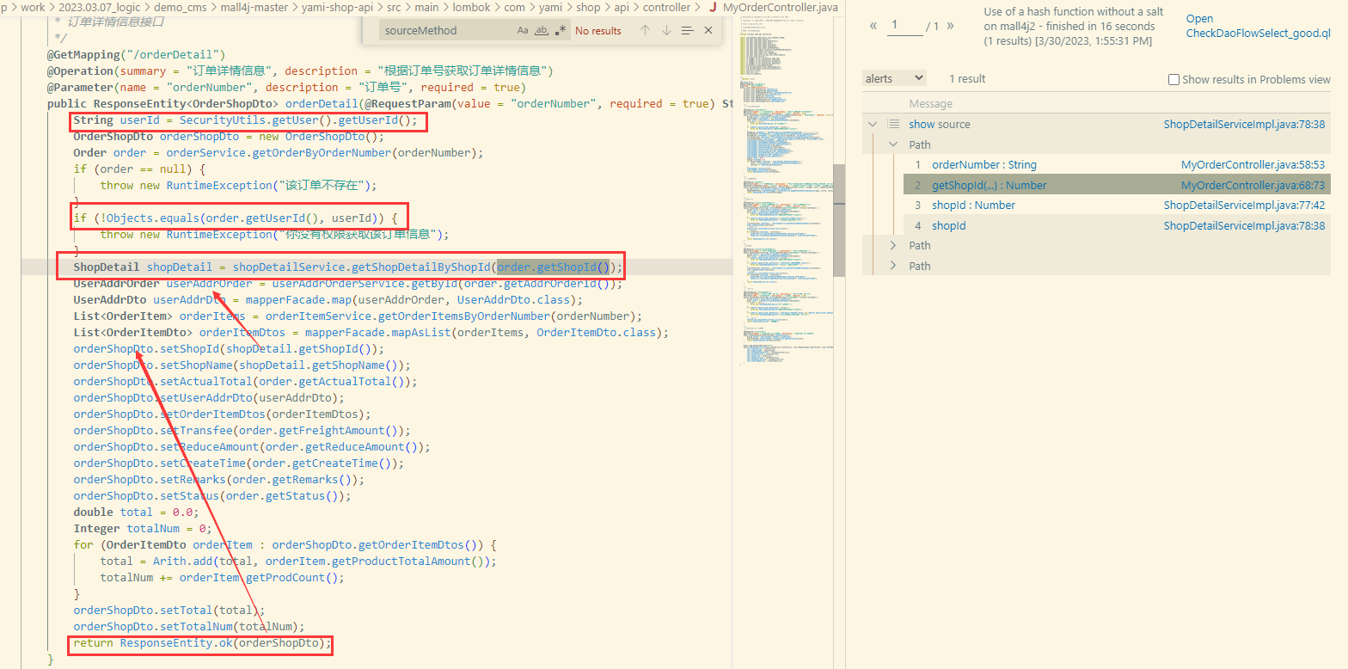Toggle Match Case in find widget
The height and width of the screenshot is (669, 1348).
[x=523, y=30]
